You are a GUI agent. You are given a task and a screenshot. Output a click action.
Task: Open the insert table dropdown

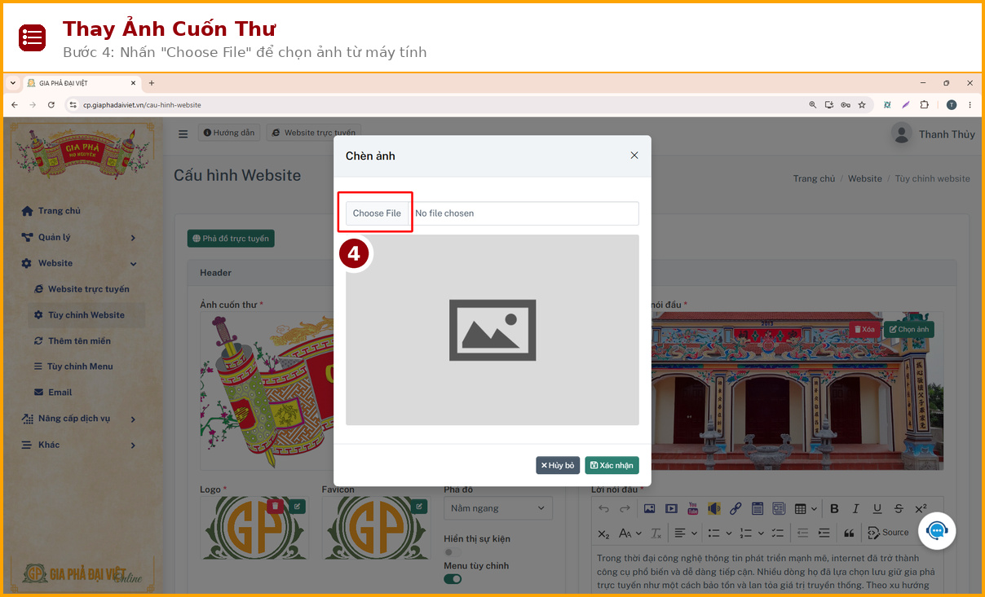click(806, 509)
